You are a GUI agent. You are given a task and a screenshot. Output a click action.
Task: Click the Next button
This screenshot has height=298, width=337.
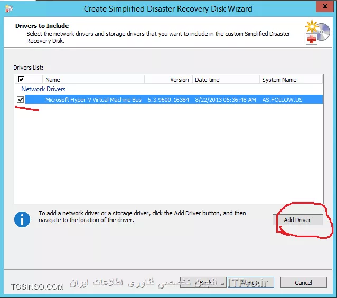(251, 283)
